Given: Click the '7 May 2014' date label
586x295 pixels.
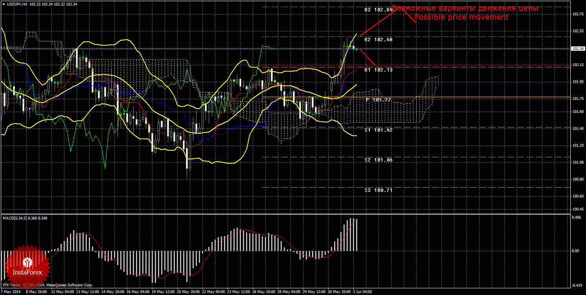Looking at the screenshot, I should tap(11, 292).
